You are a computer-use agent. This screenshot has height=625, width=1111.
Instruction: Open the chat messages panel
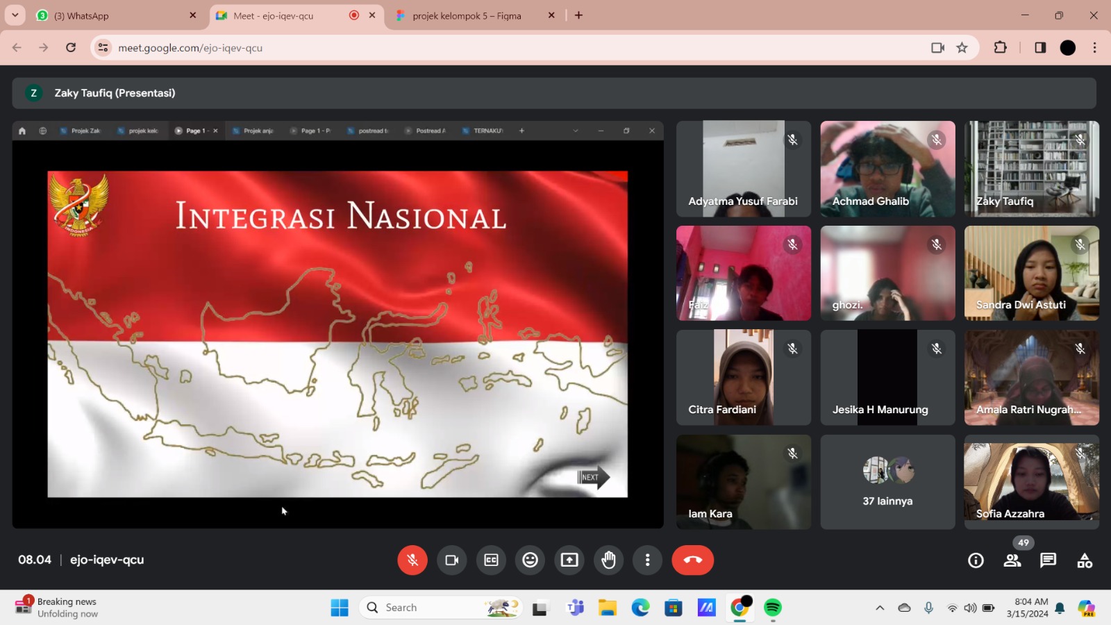click(1048, 560)
